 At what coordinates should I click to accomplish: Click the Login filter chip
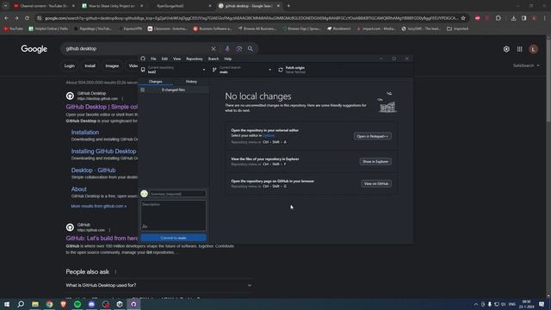[x=69, y=65]
